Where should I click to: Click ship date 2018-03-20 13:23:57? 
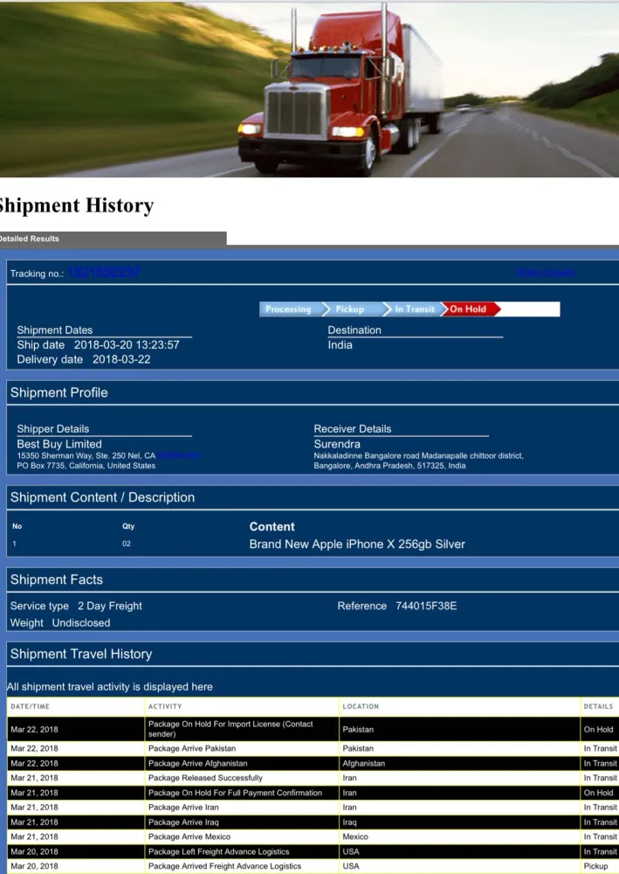point(127,345)
